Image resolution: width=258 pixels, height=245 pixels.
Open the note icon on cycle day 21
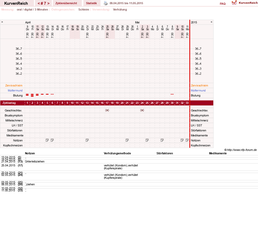coord(127,140)
